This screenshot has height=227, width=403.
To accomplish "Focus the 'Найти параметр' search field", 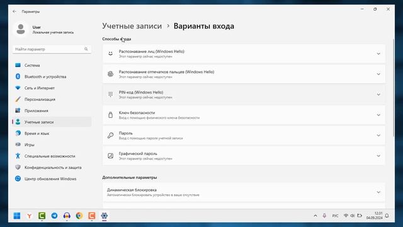I will [x=52, y=49].
